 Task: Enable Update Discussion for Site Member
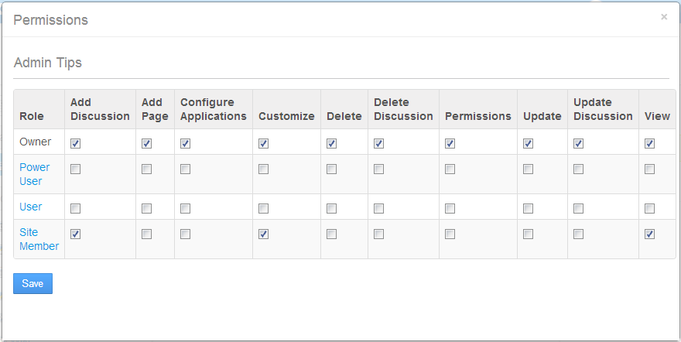(x=579, y=234)
